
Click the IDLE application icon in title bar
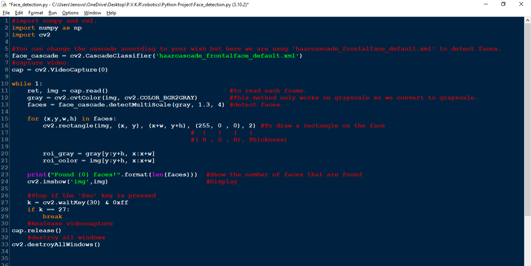pos(4,4)
